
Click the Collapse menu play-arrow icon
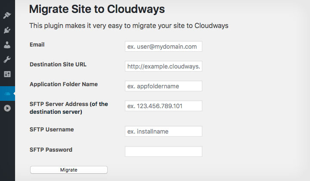(7, 108)
